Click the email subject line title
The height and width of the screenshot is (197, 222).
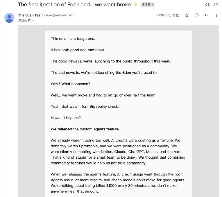tap(74, 4)
